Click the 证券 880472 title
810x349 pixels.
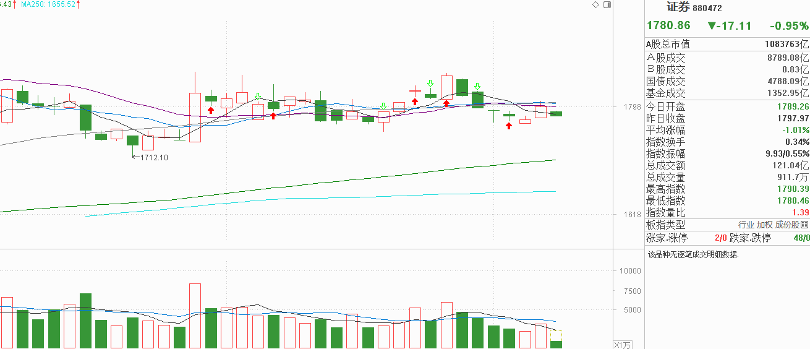point(694,7)
